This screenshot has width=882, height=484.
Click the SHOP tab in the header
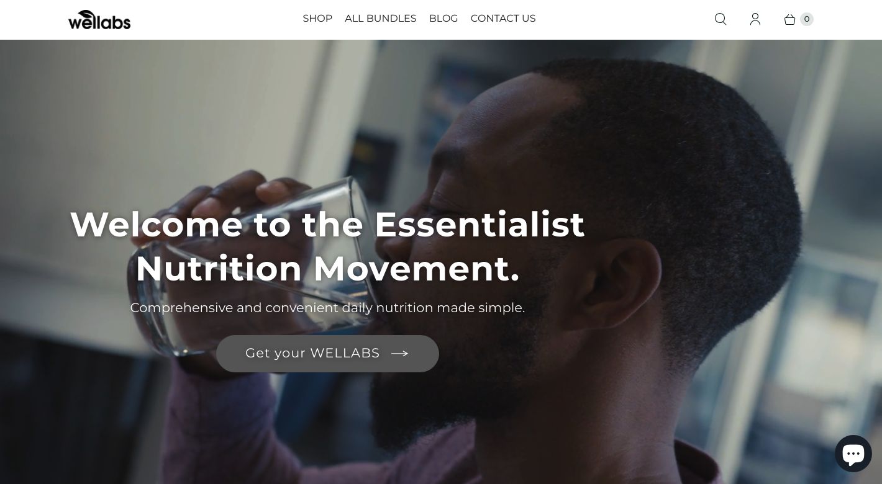[317, 19]
